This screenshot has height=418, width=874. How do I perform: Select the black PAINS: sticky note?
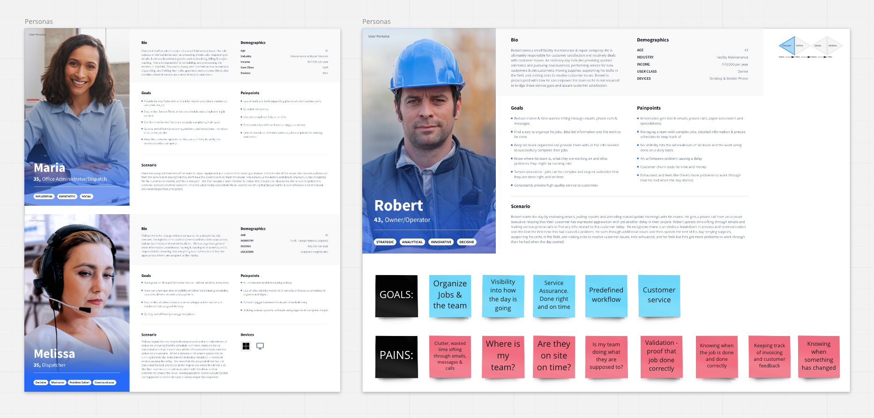[396, 356]
